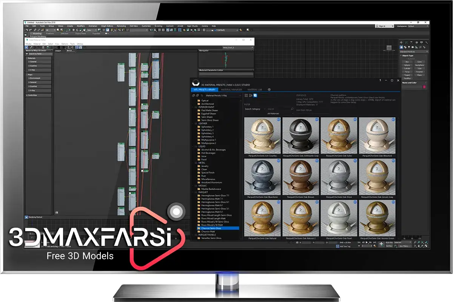Click the Undo arrow in main toolbar
The width and height of the screenshot is (453, 302).
click(x=27, y=30)
